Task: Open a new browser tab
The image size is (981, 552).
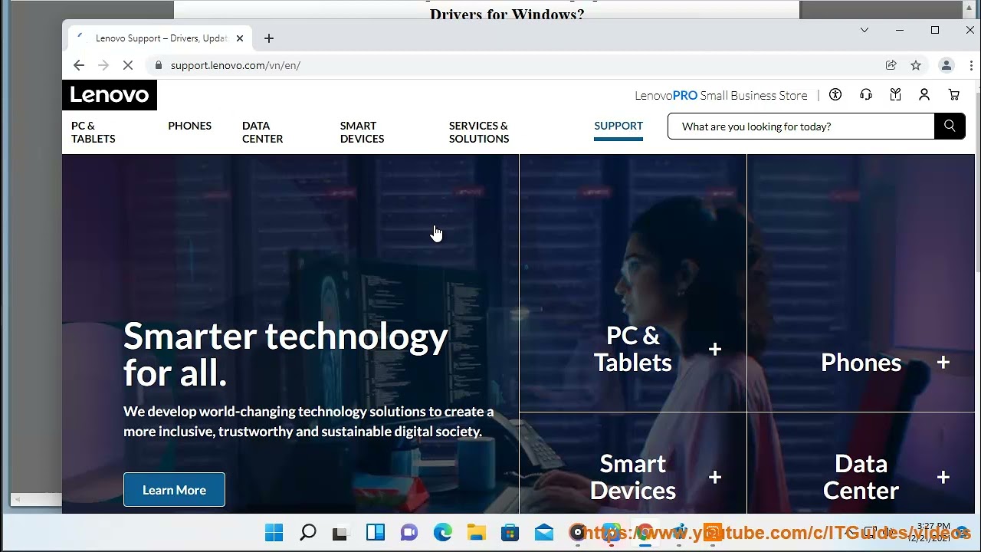Action: 268,38
